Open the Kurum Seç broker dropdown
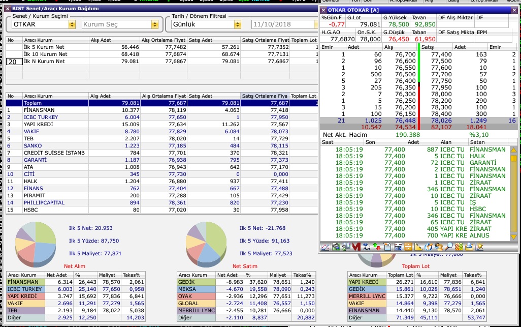Image resolution: width=521 pixels, height=327 pixels. (154, 24)
